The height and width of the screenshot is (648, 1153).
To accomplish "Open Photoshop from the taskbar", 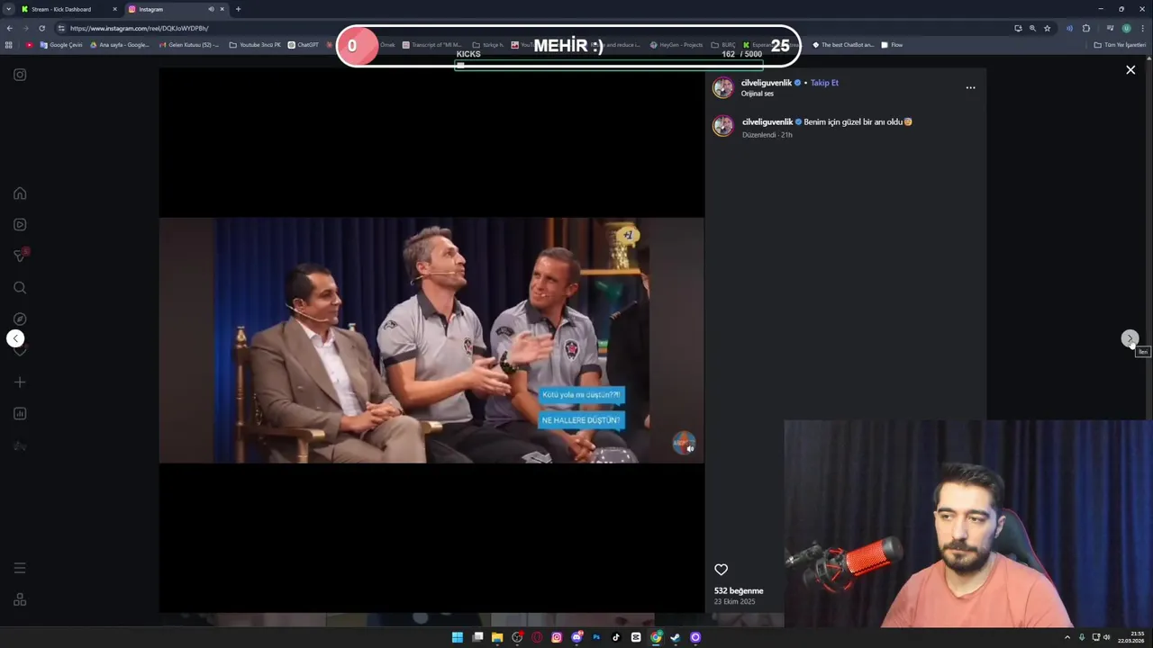I will click(596, 637).
